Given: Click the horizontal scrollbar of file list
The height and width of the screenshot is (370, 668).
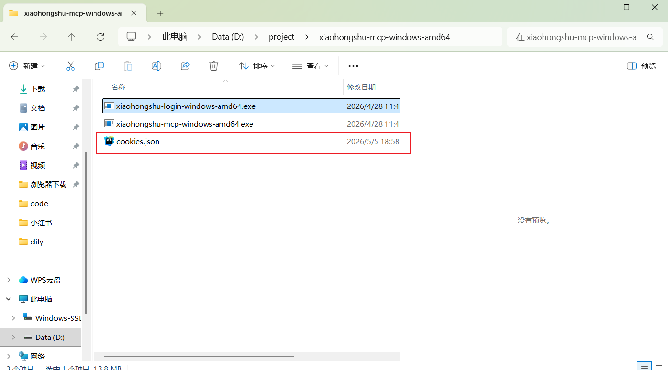Looking at the screenshot, I should click(199, 356).
